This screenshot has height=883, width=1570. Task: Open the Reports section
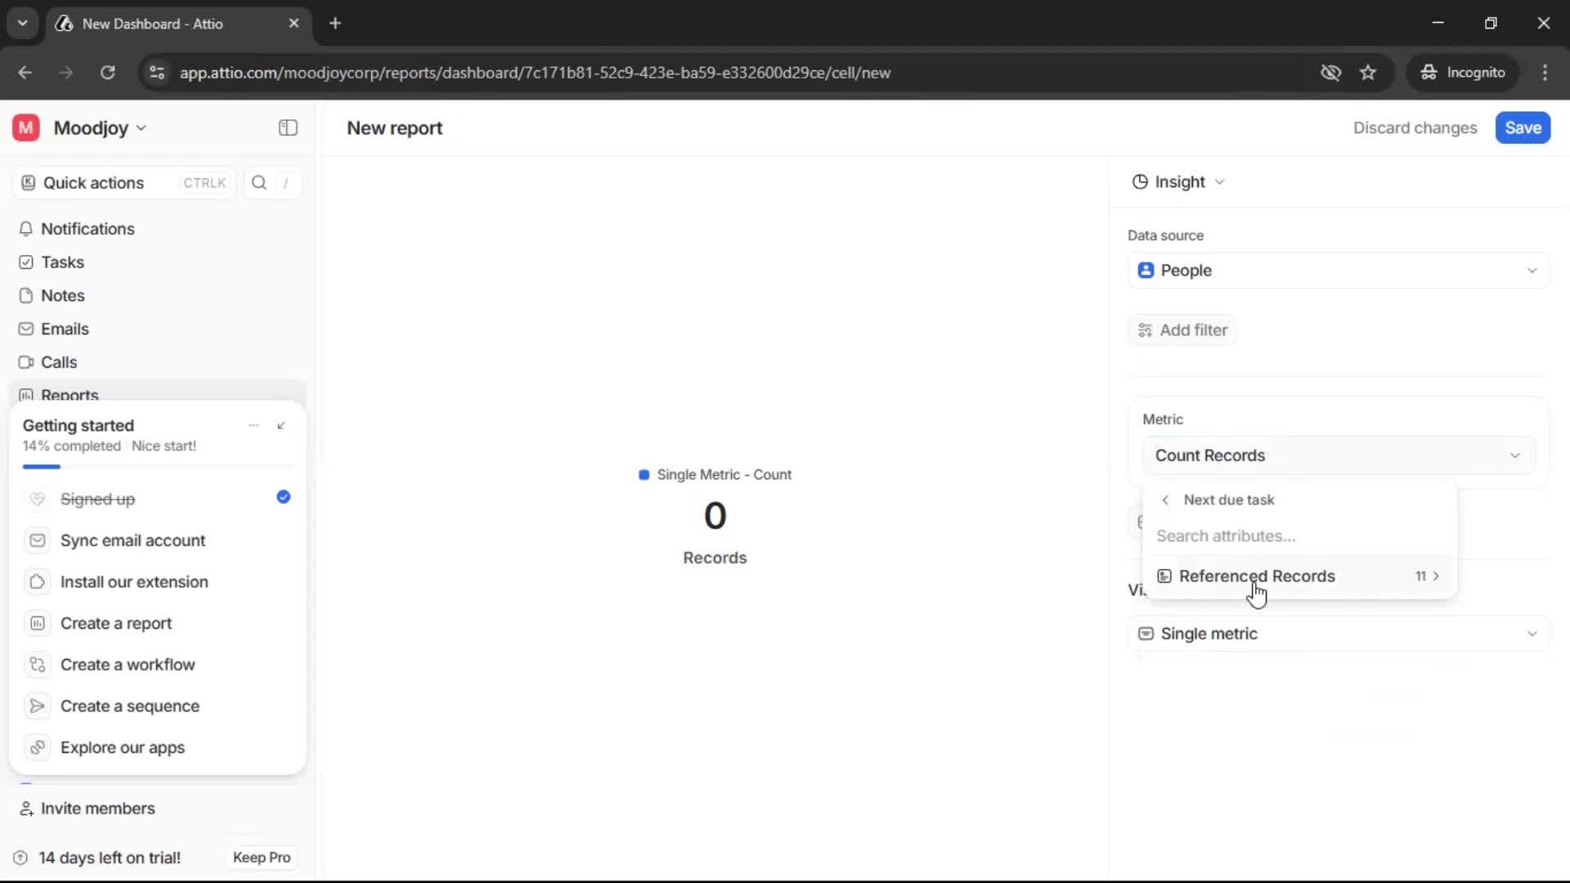pos(69,394)
